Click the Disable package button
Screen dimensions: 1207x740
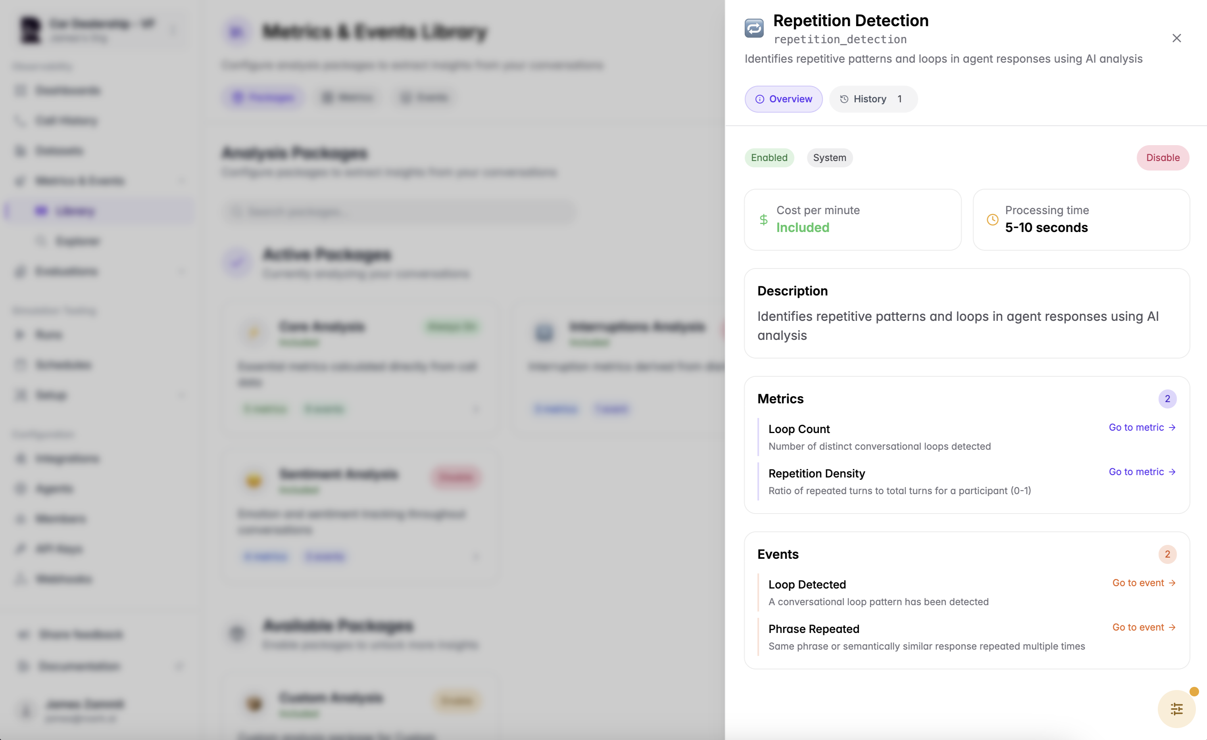tap(1162, 158)
